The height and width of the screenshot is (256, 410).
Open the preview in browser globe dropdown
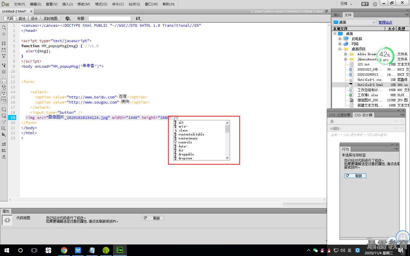point(68,18)
